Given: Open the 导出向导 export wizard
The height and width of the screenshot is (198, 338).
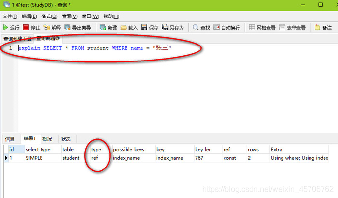Looking at the screenshot, I should 78,28.
